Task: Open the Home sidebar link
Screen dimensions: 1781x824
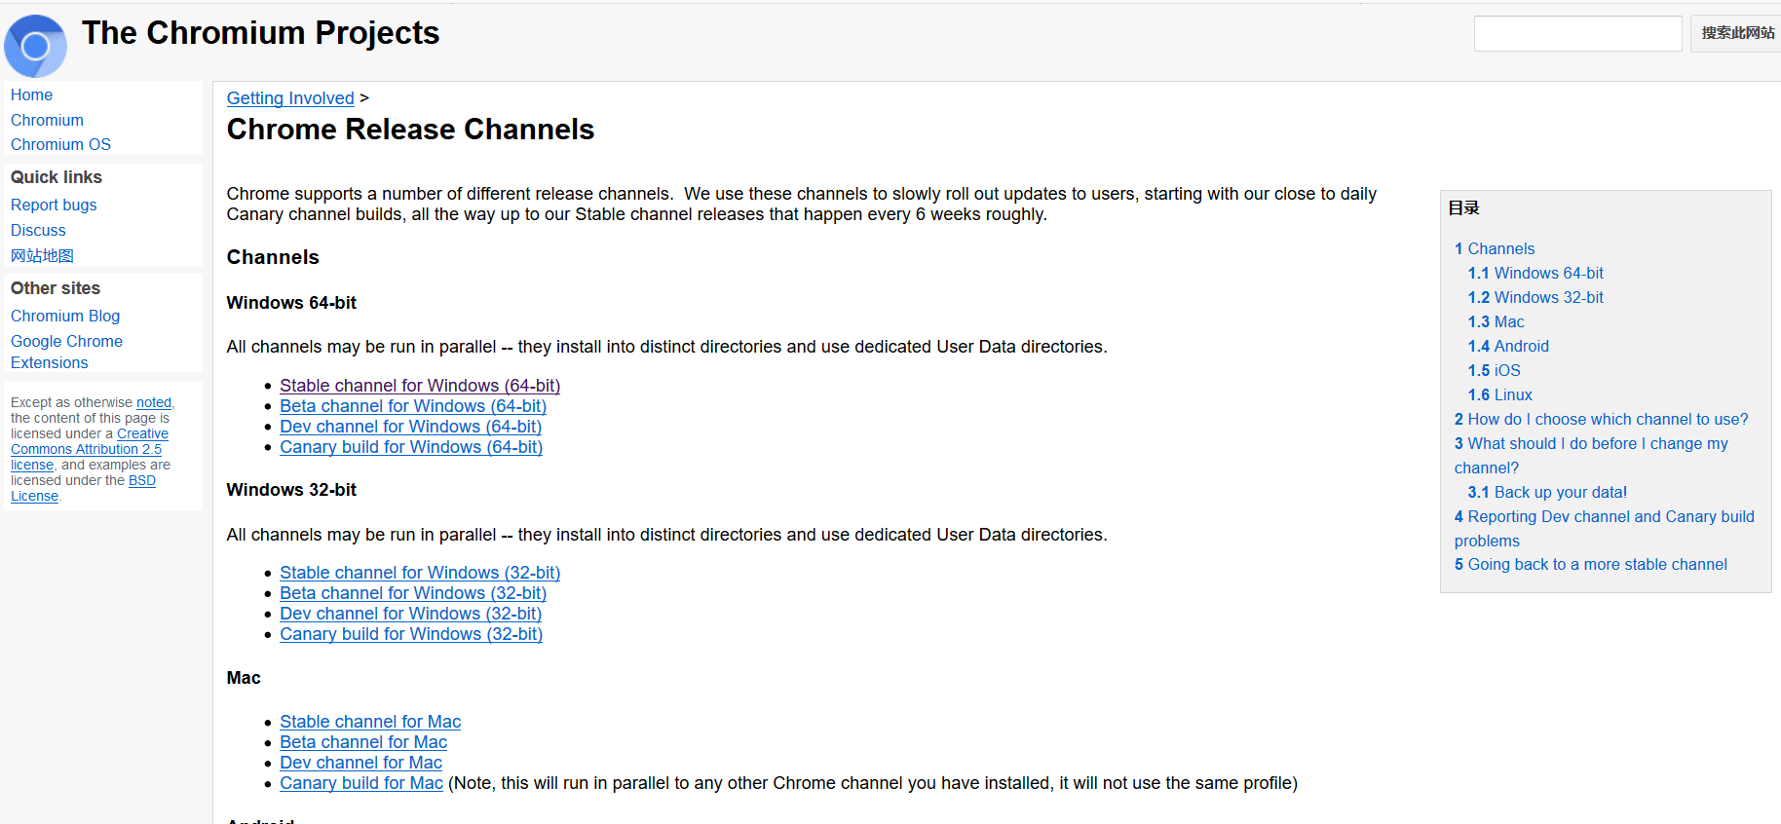Action: pos(31,94)
